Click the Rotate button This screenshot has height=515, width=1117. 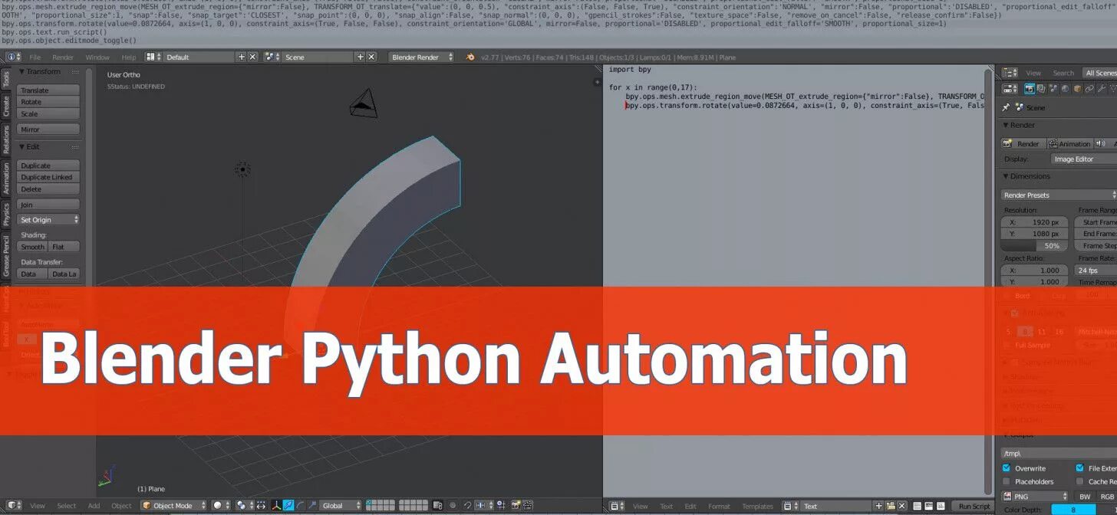(x=48, y=102)
